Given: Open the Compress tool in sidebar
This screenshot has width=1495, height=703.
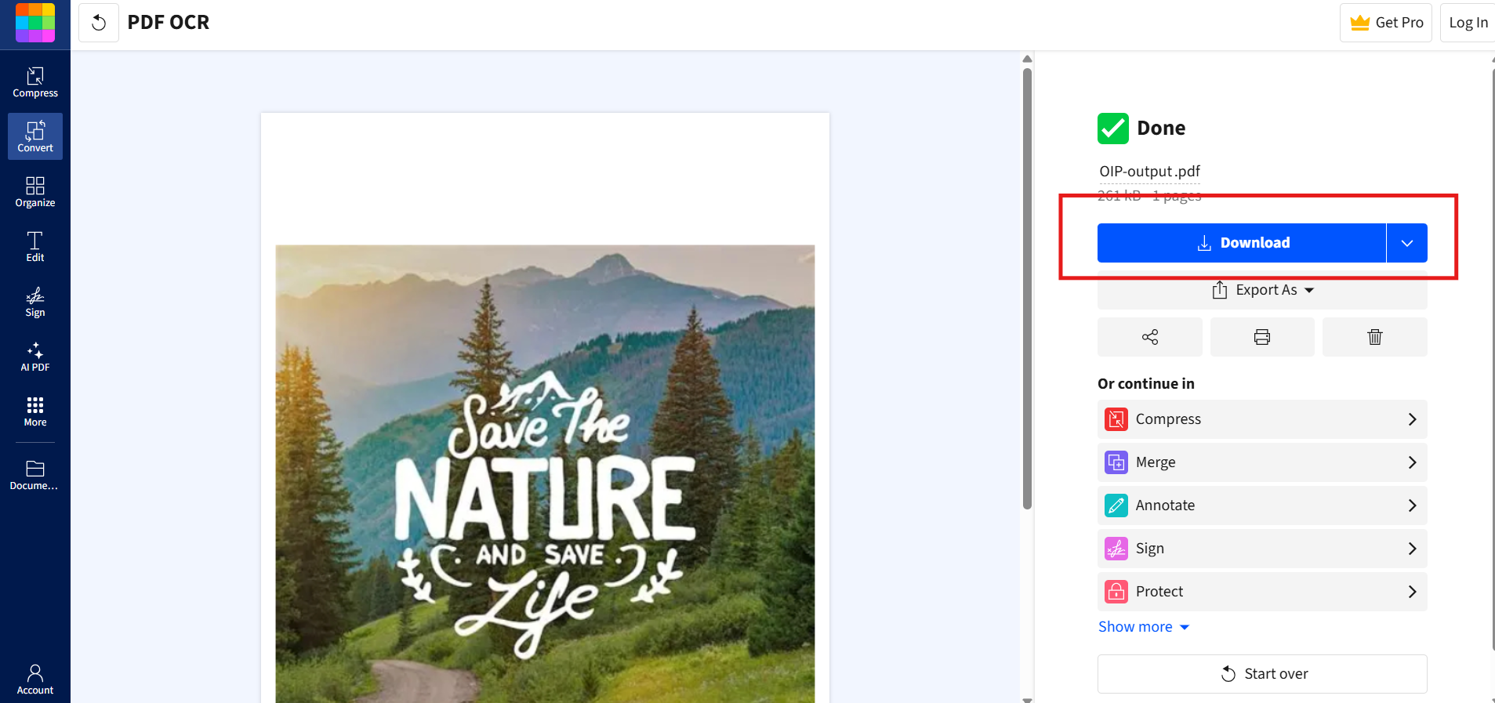Looking at the screenshot, I should tap(35, 82).
